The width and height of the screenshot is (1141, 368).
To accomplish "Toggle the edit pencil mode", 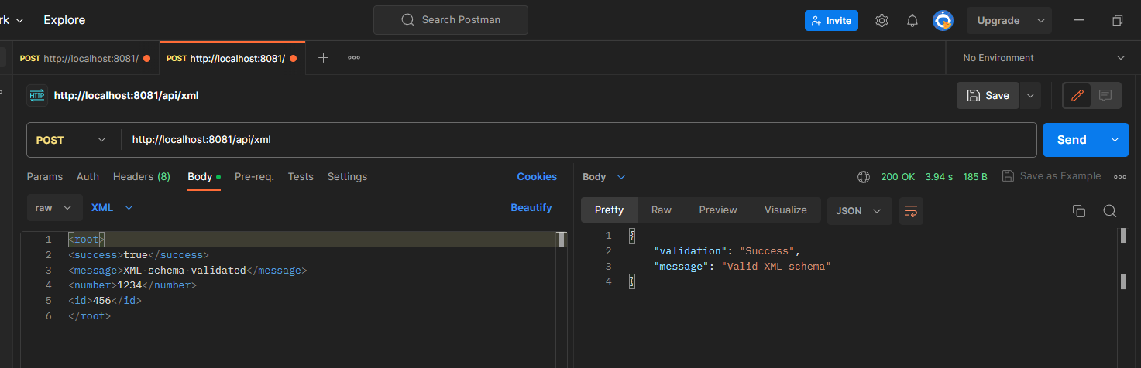I will point(1077,95).
